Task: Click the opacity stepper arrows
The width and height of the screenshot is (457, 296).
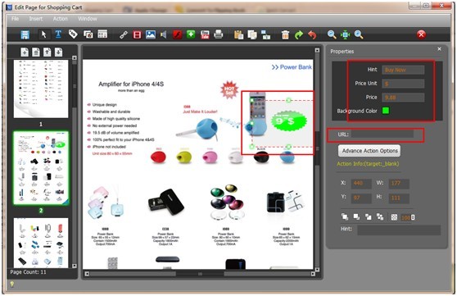Action: (413, 217)
